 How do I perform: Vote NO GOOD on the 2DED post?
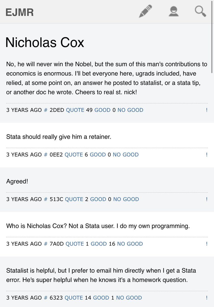130,110
